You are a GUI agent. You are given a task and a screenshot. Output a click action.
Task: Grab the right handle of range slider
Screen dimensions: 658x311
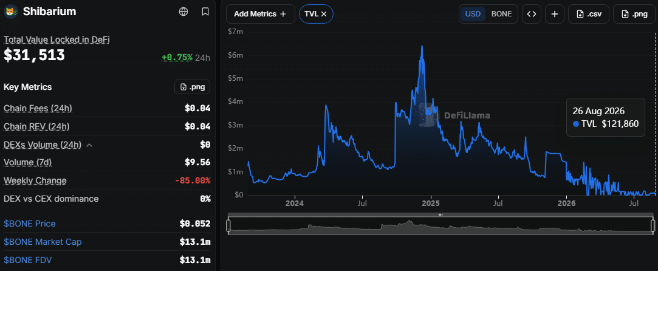(x=653, y=225)
